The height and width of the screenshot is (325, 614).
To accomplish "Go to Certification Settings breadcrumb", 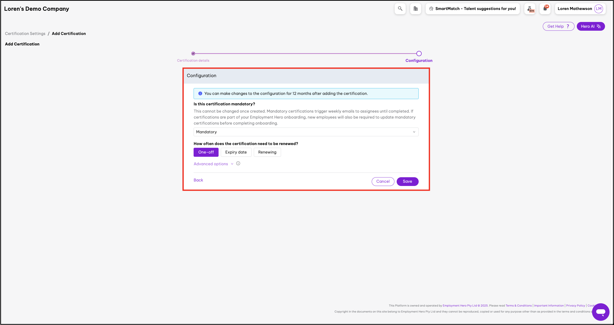I will point(25,34).
